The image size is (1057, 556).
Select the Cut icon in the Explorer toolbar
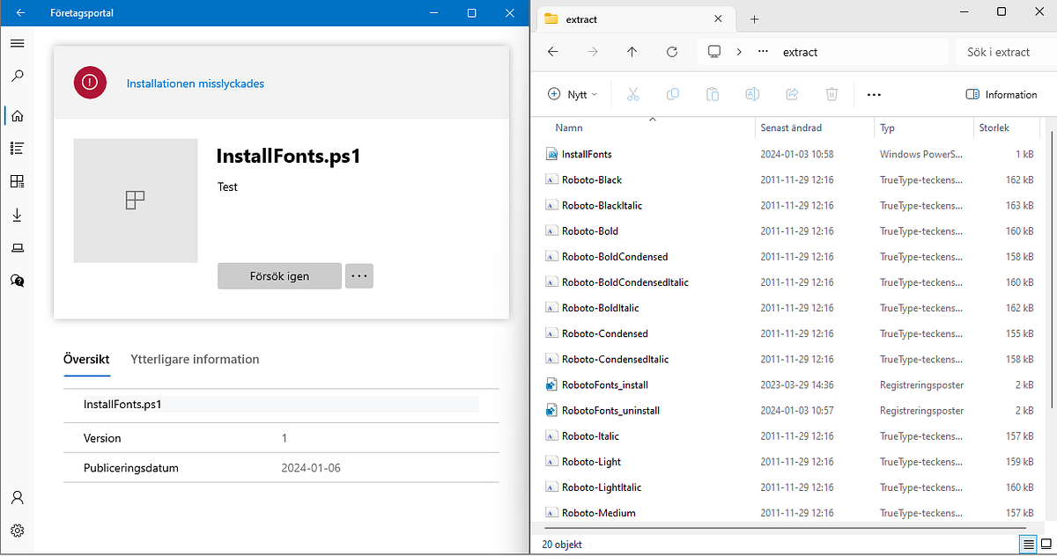tap(632, 94)
